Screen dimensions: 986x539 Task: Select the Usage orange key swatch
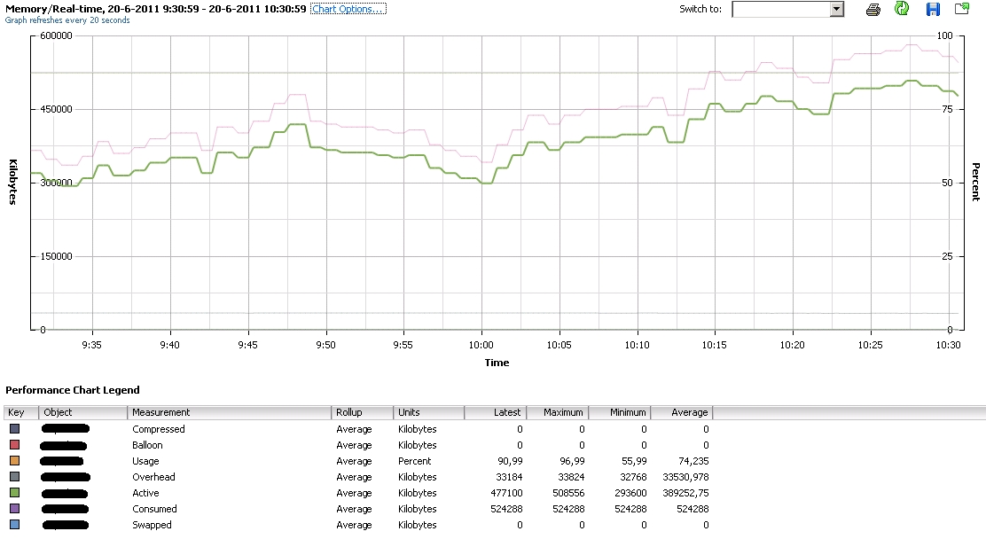click(x=14, y=461)
